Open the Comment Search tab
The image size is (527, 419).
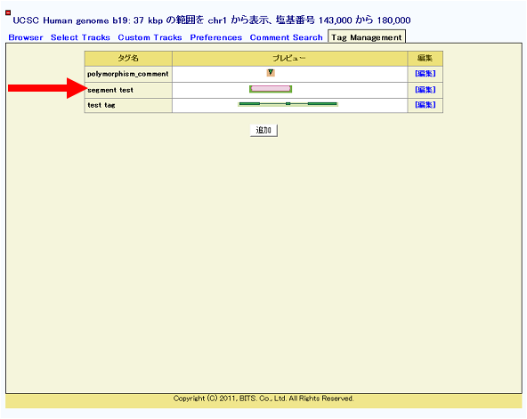(x=286, y=37)
